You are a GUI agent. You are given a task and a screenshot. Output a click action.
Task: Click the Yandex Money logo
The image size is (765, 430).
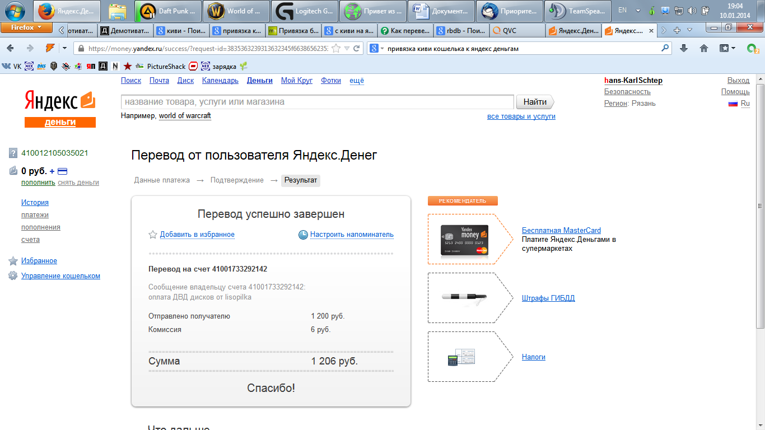[x=60, y=109]
